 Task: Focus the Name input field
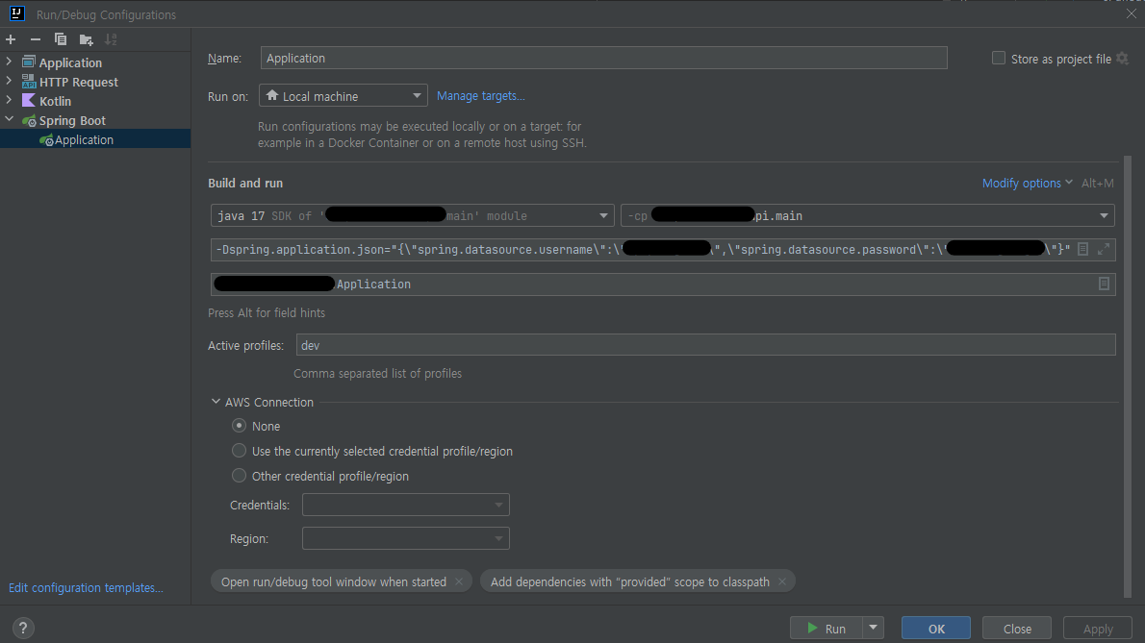pyautogui.click(x=604, y=59)
